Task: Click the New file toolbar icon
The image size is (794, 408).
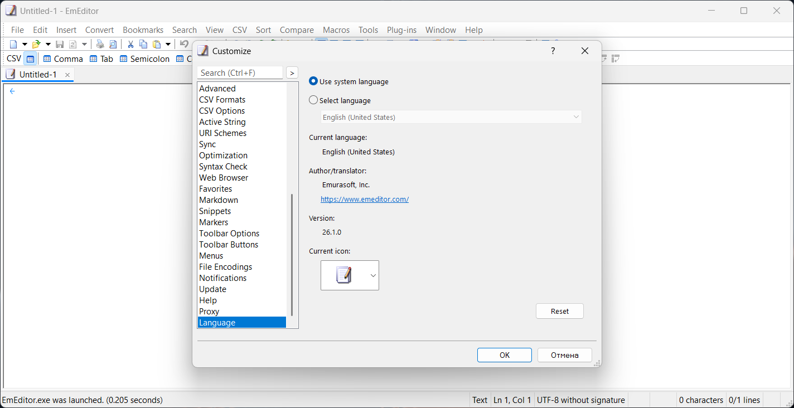Action: 13,44
